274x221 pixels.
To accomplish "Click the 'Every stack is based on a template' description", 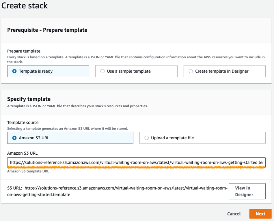I will point(136,57).
